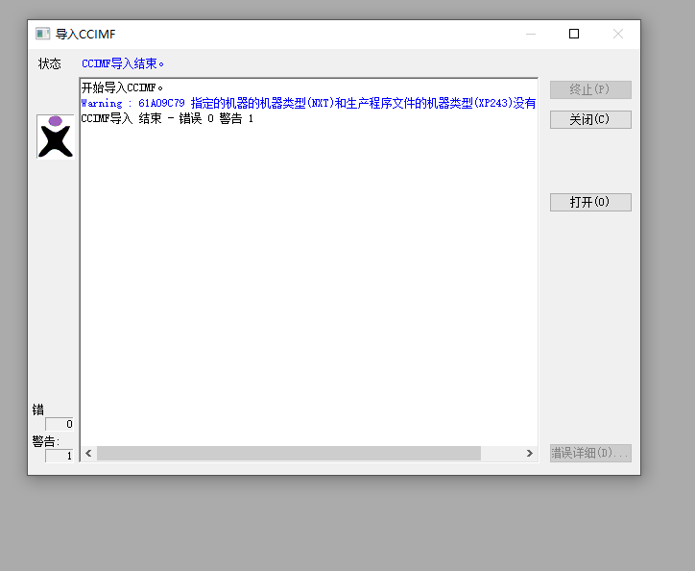Viewport: 695px width, 571px height.
Task: Close the 导入CCIMF window via title bar X
Action: pos(618,34)
